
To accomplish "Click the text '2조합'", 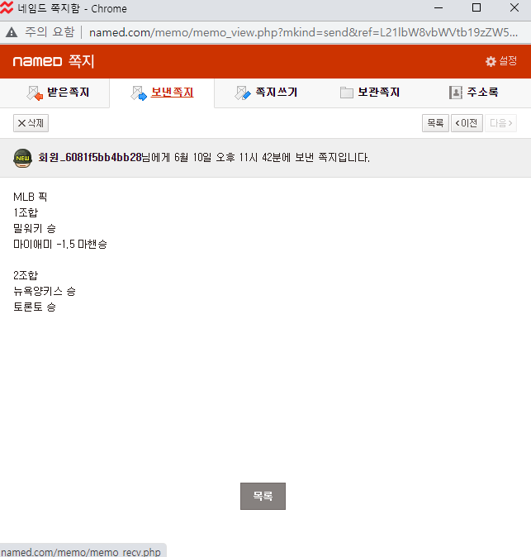I will pyautogui.click(x=26, y=275).
